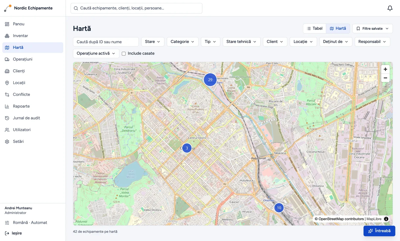Open the Filtre salvate dropdown

pyautogui.click(x=372, y=28)
